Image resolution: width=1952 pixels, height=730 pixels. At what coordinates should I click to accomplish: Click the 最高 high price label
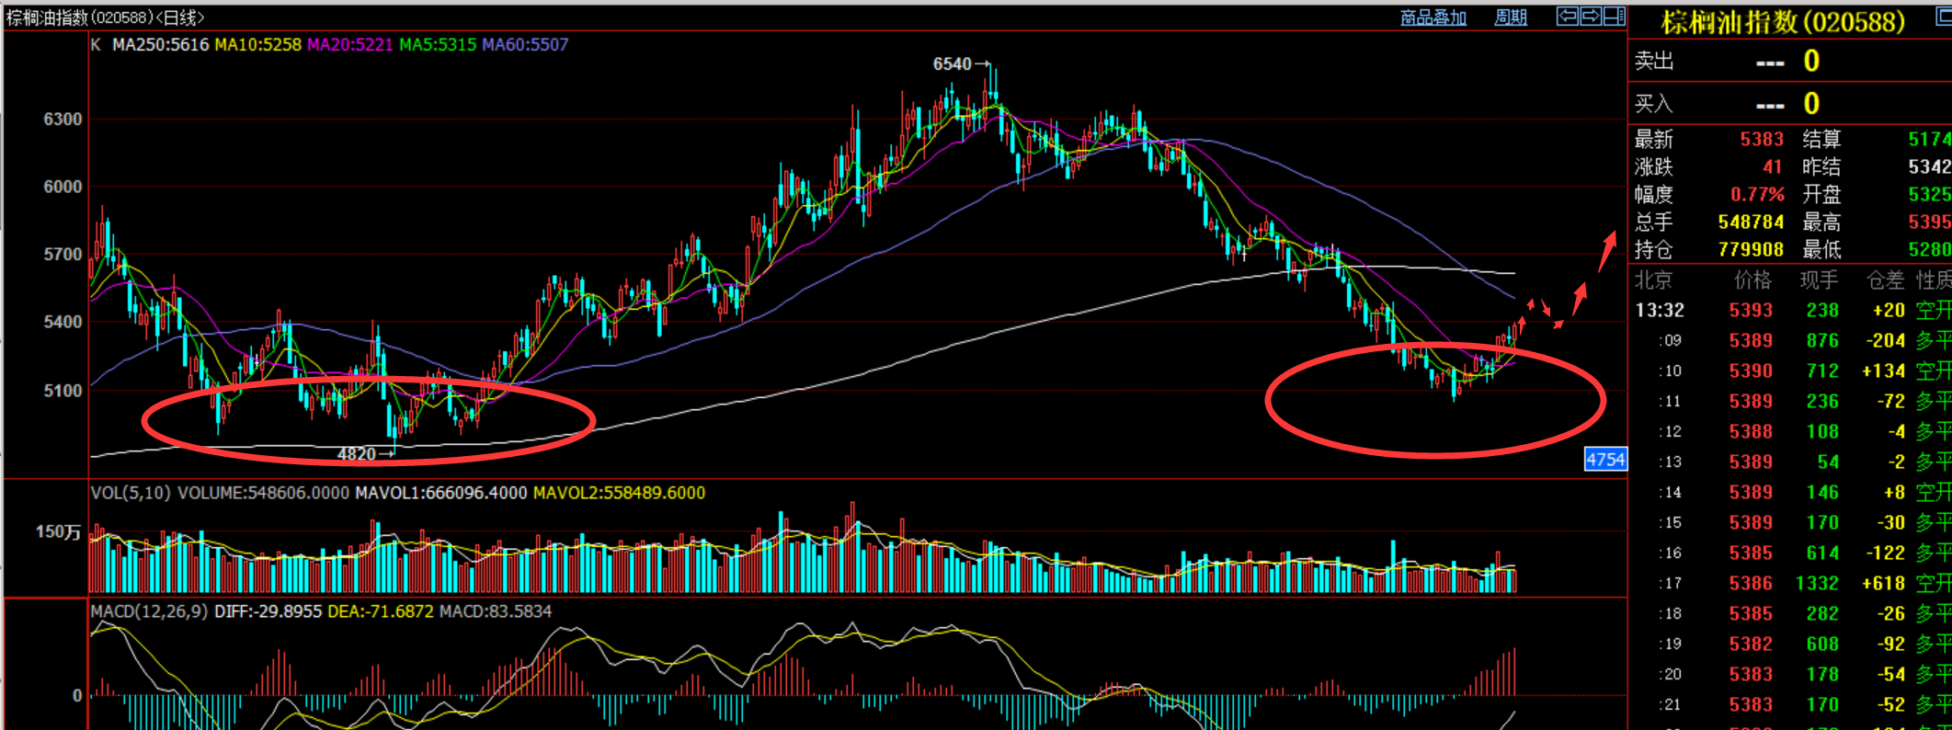pyautogui.click(x=1821, y=222)
